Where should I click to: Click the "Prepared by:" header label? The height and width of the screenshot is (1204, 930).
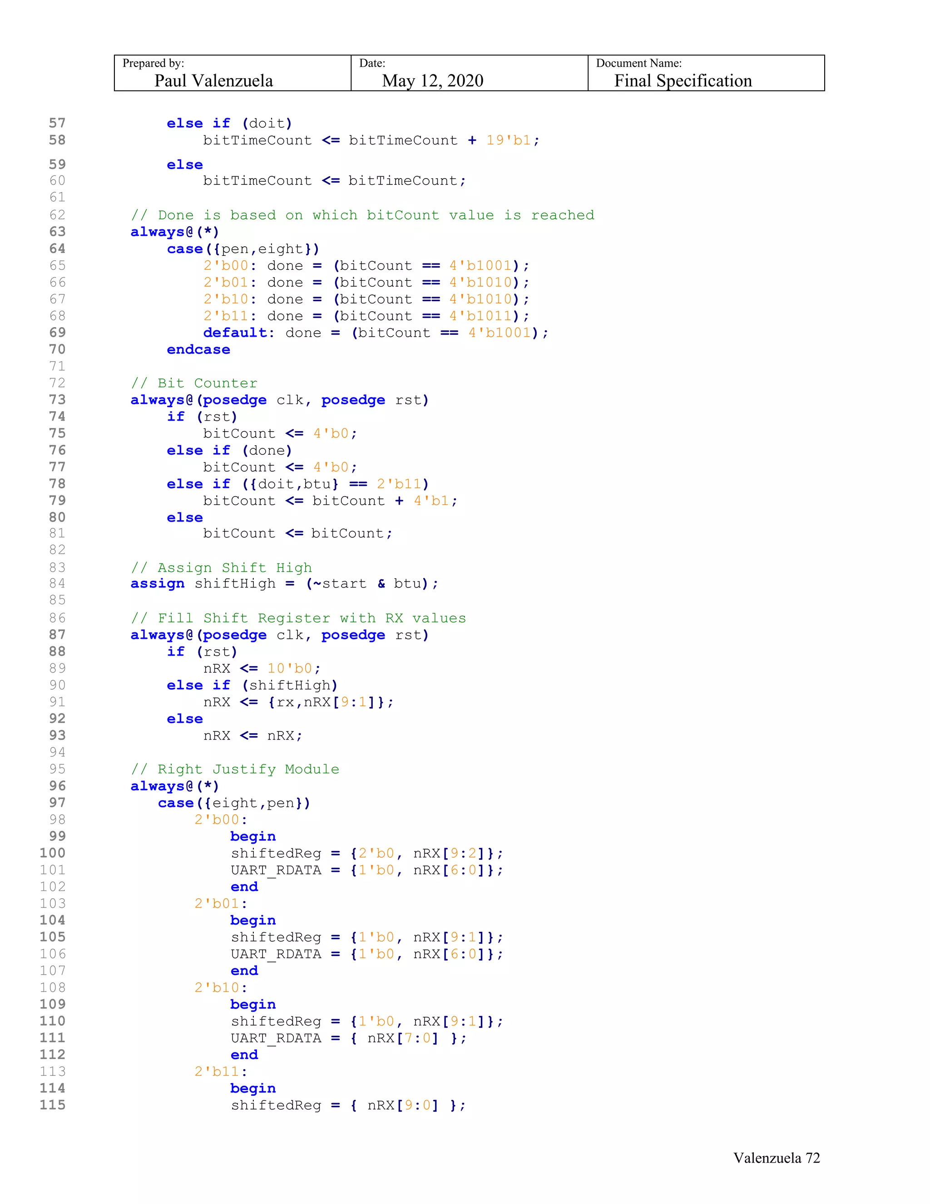(153, 64)
